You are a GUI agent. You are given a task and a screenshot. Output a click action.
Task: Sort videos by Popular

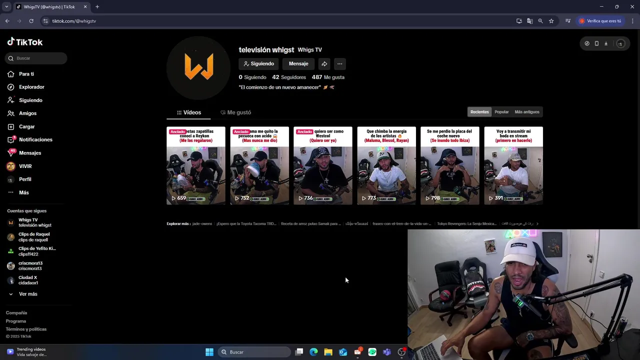(501, 112)
